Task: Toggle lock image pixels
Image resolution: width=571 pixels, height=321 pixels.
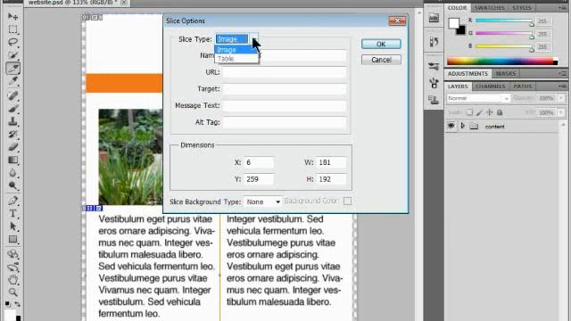Action: [480, 112]
